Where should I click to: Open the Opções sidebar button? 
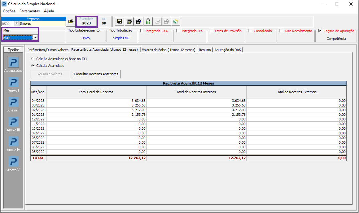(13, 50)
